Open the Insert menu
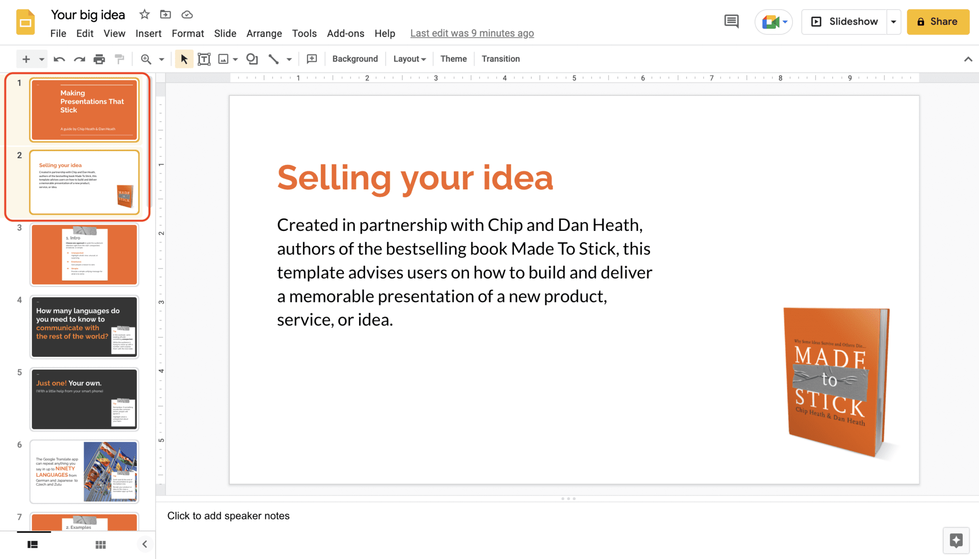 point(149,33)
